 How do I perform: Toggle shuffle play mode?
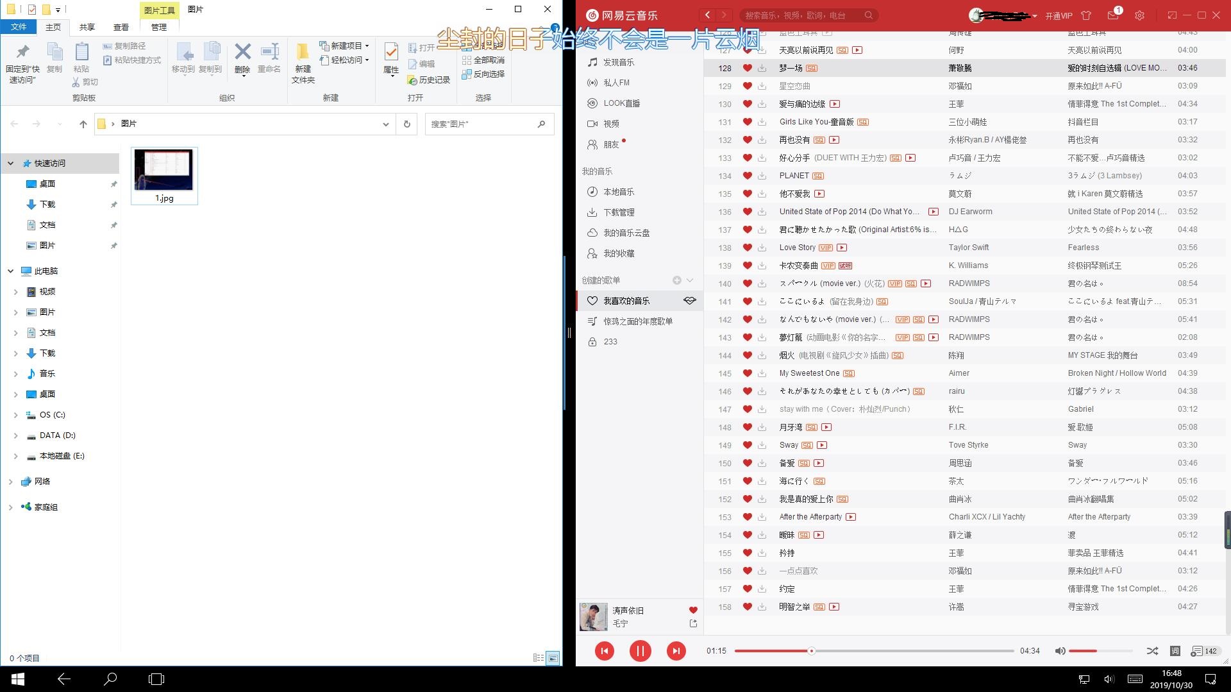point(1152,650)
